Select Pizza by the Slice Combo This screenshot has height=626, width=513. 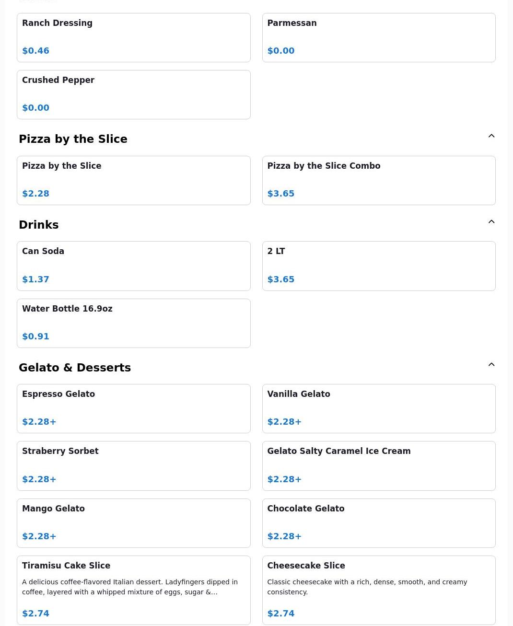click(x=378, y=180)
